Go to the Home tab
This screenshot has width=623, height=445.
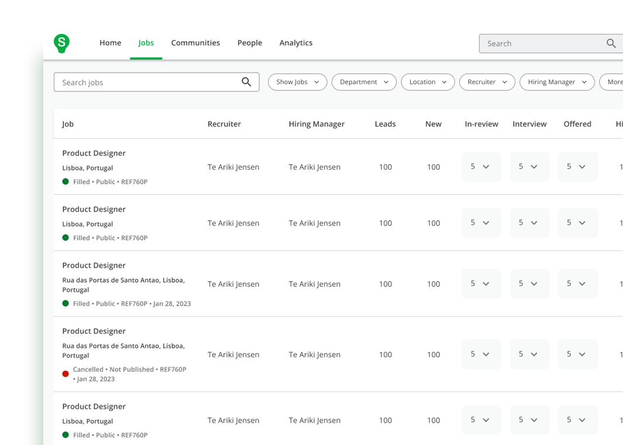click(110, 43)
